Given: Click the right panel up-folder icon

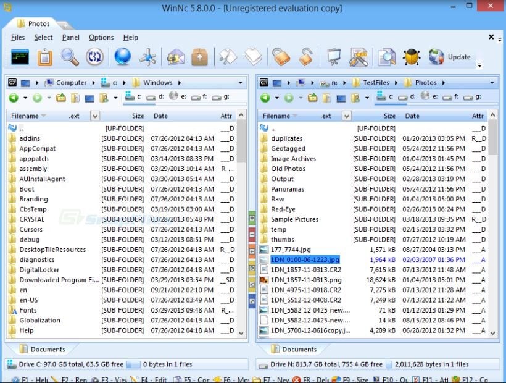Looking at the screenshot, I should [x=312, y=98].
